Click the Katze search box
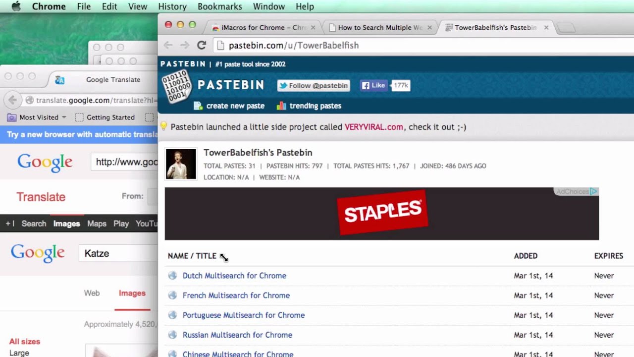 coord(118,253)
